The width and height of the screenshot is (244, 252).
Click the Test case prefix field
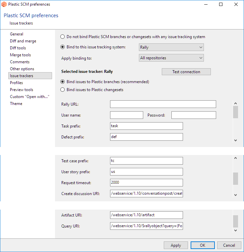click(147, 161)
